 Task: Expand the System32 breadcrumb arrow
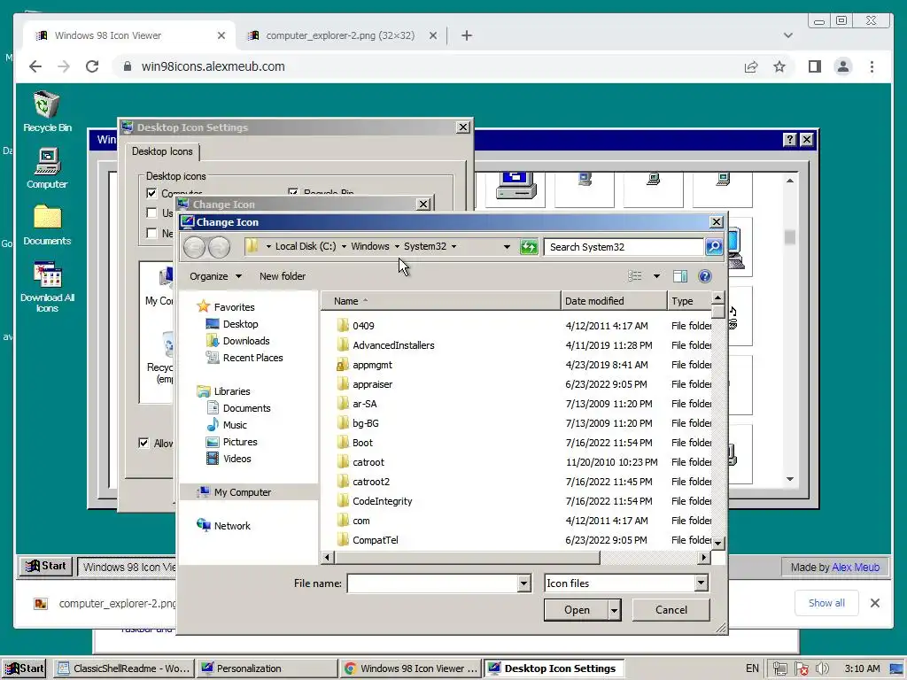(453, 247)
